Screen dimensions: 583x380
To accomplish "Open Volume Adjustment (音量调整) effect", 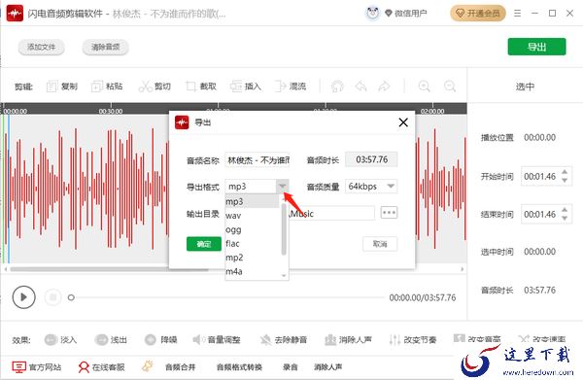I will 217,339.
